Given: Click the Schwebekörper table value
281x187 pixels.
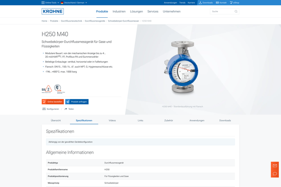Looking at the screenshot, I should coord(111,183).
